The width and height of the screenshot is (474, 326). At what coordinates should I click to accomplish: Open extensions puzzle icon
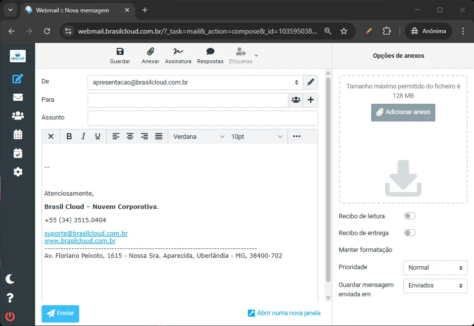pos(386,31)
